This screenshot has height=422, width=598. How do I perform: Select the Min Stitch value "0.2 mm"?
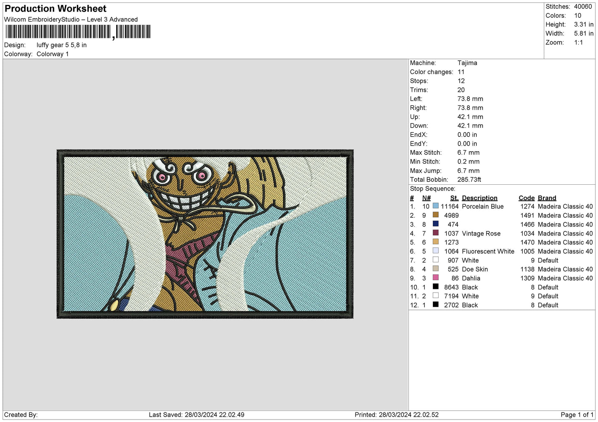[468, 162]
